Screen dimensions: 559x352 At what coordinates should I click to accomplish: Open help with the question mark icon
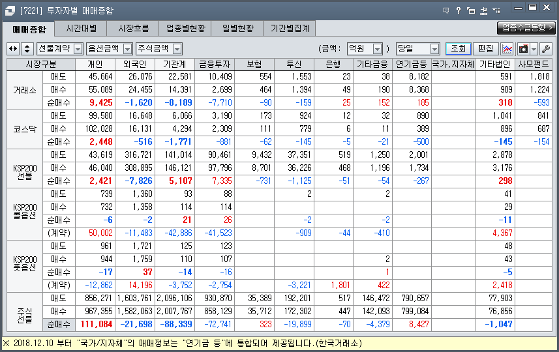(x=459, y=10)
